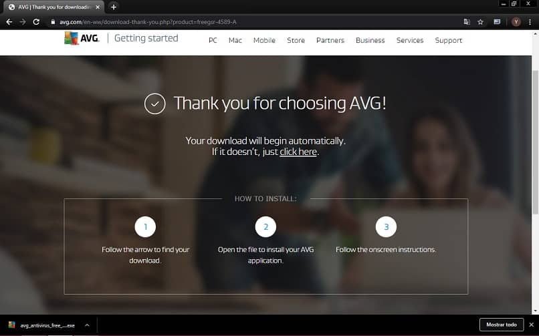Open the Support menu item
539x336 pixels.
point(449,40)
